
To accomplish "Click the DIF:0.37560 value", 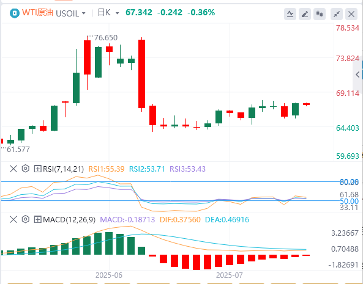I will pos(180,220).
